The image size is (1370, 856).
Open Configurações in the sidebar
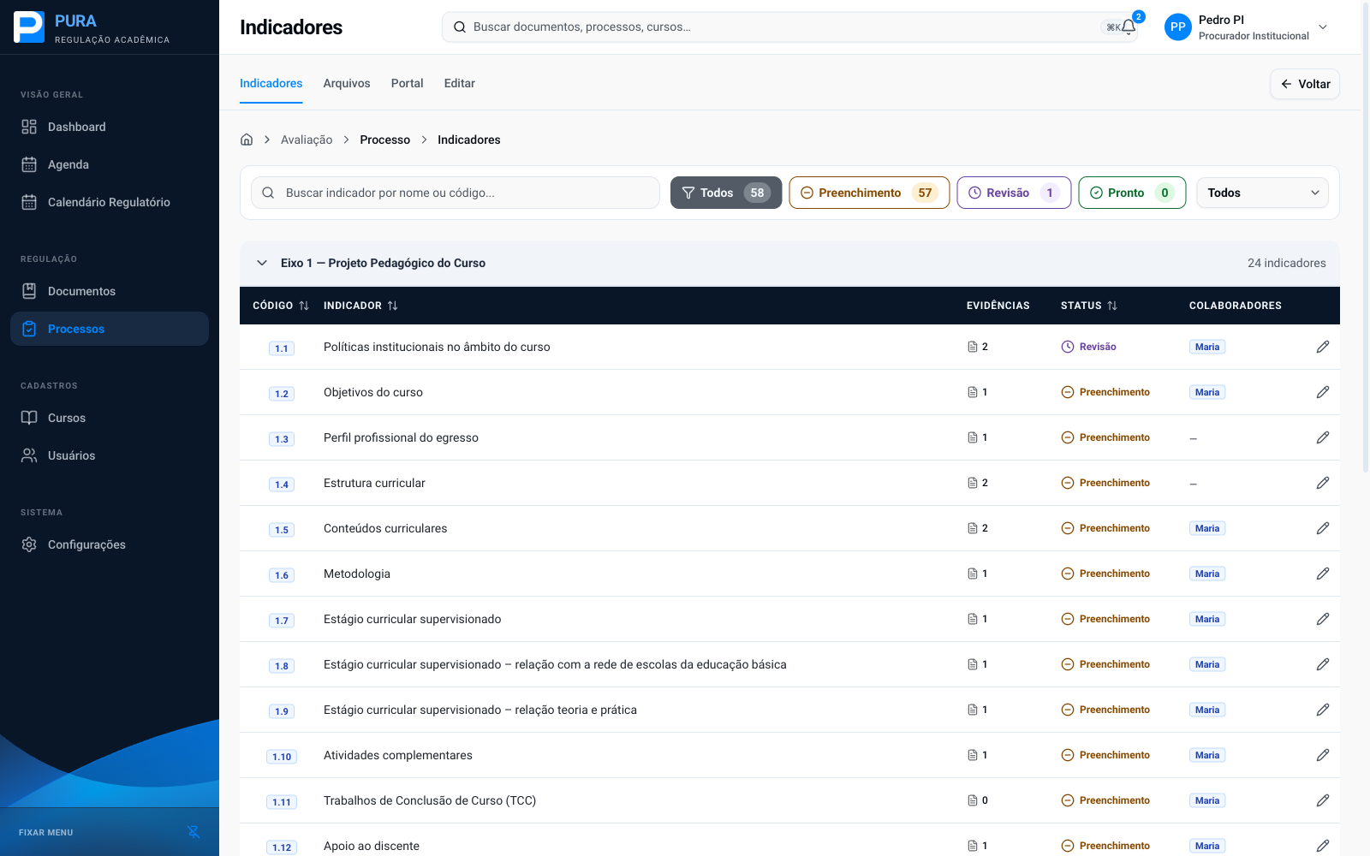(x=110, y=544)
